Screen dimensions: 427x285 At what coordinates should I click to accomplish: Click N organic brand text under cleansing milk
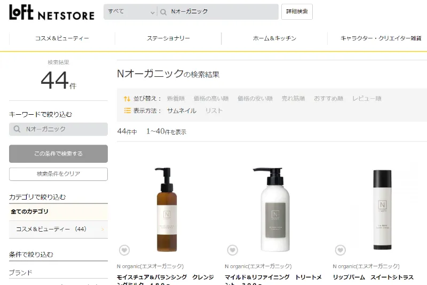[x=151, y=266]
